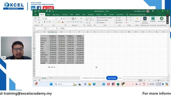Screen dimensions: 171x96
Task: Click the Insert Function fx icon
Action: 57,29
